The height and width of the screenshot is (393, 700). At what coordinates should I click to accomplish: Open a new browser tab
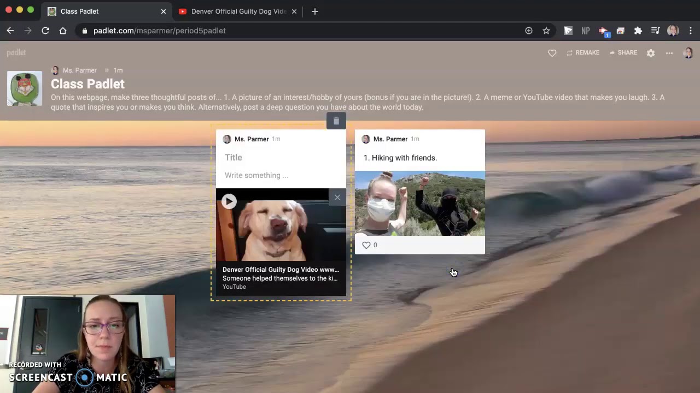click(x=315, y=11)
